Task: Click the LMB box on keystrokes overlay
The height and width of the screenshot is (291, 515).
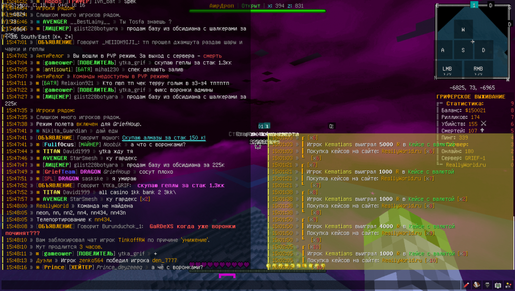Action: pyautogui.click(x=448, y=70)
